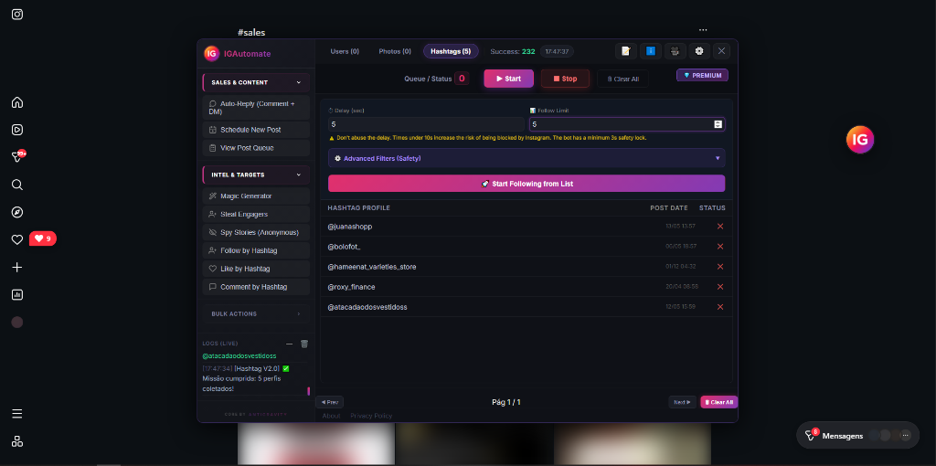The width and height of the screenshot is (936, 466).
Task: Open Instagram notifications heart icon
Action: coord(17,239)
